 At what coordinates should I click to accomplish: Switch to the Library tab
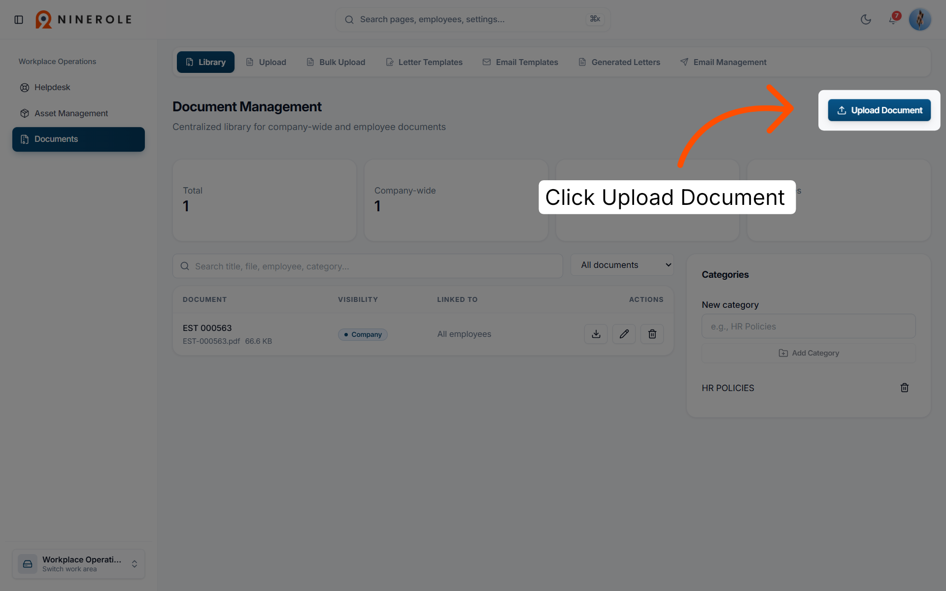205,62
